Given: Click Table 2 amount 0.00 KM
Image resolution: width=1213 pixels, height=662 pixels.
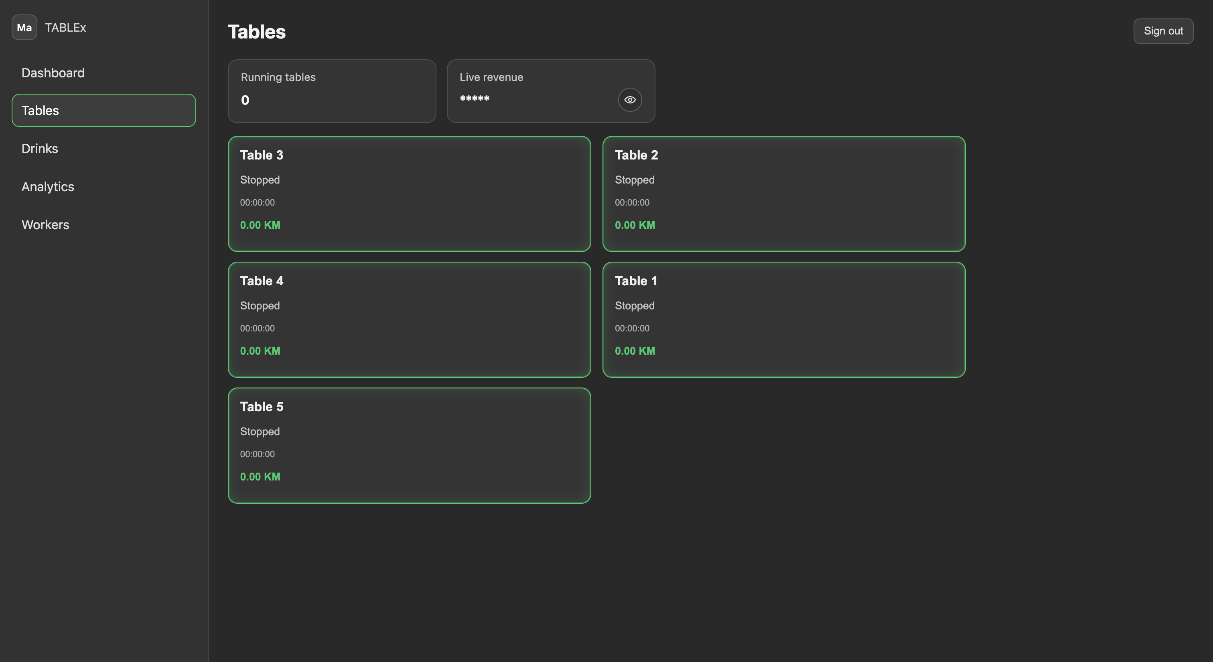Looking at the screenshot, I should [x=635, y=225].
